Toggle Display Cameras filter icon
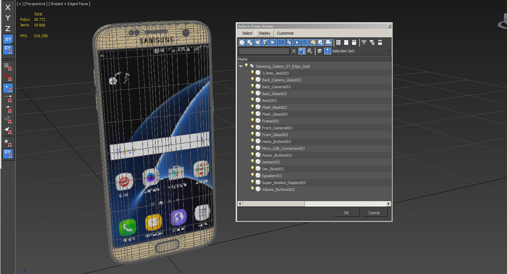The height and width of the screenshot is (274, 507). point(266,42)
